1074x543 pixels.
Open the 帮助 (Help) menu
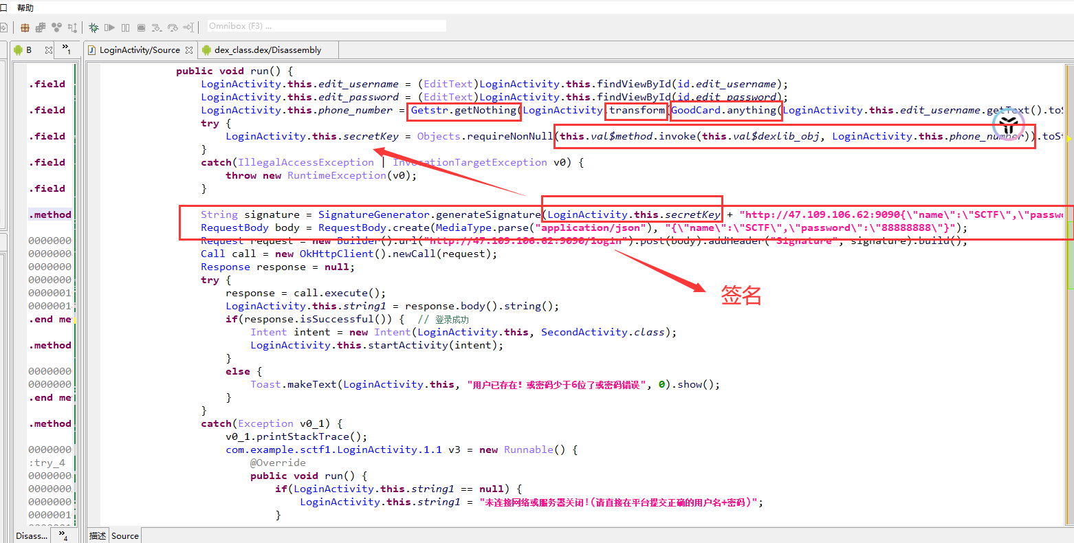[25, 8]
